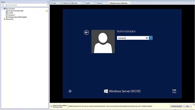The width and height of the screenshot is (195, 110).
Task: Close the Windows 10 32 Bits 2016 tab
Action: (x=81, y=3)
